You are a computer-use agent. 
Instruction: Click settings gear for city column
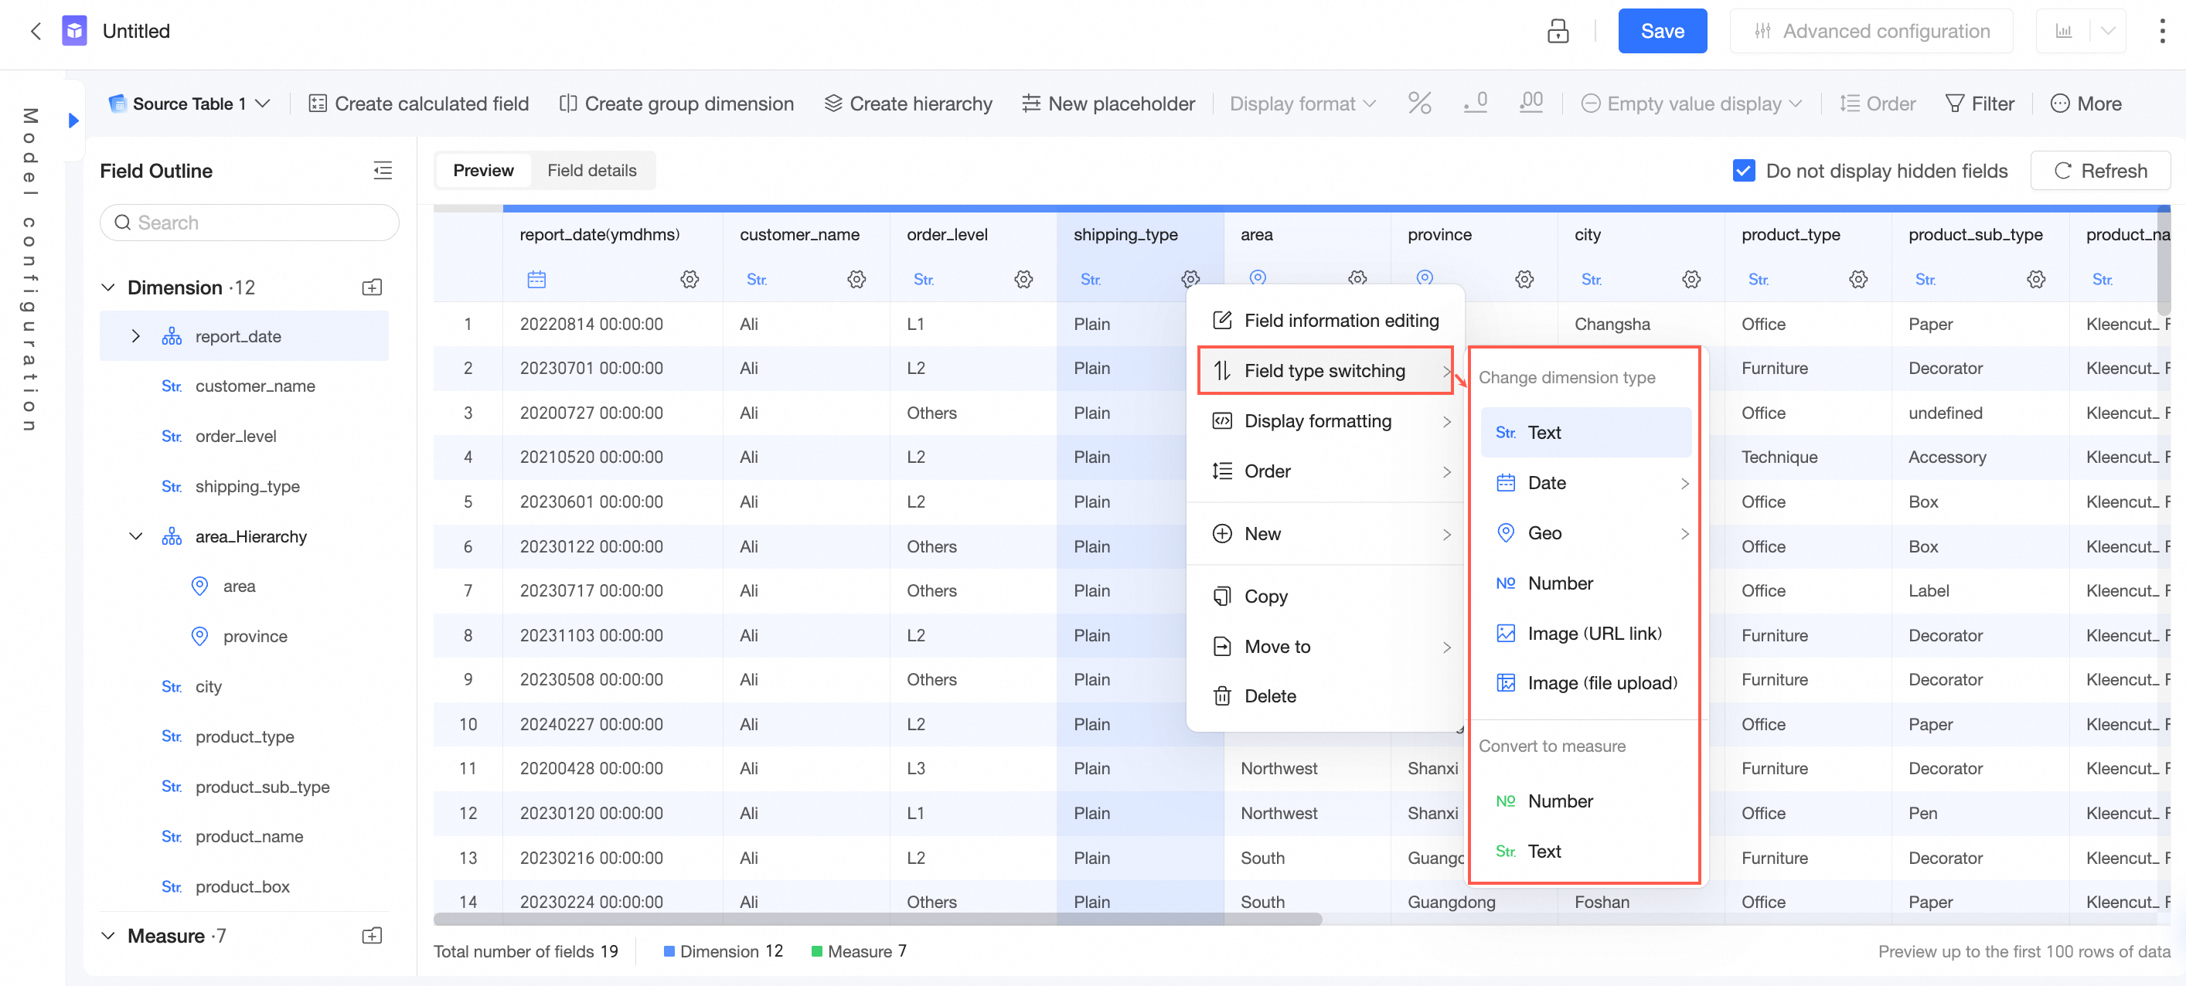1691,279
